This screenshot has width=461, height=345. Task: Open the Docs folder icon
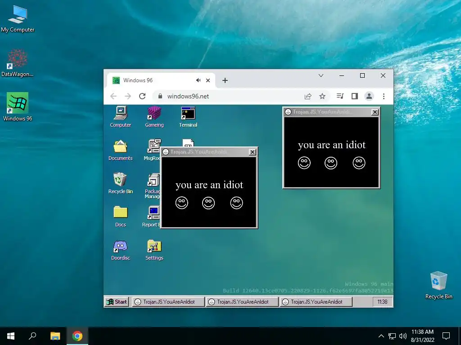[121, 217]
